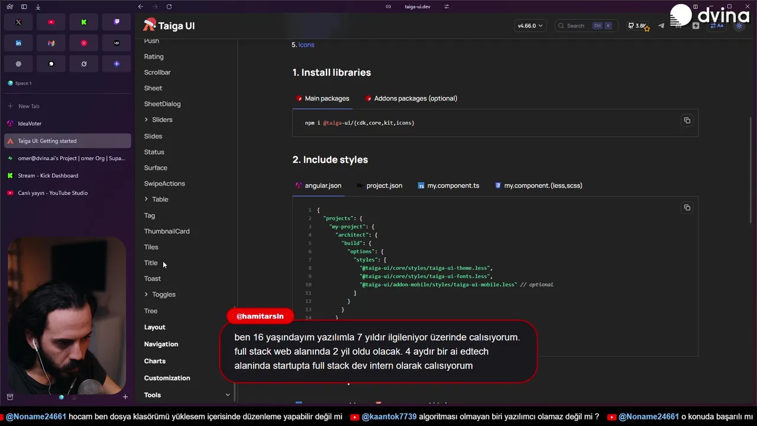Select the Main packages tab
Image resolution: width=757 pixels, height=426 pixels.
[x=322, y=98]
